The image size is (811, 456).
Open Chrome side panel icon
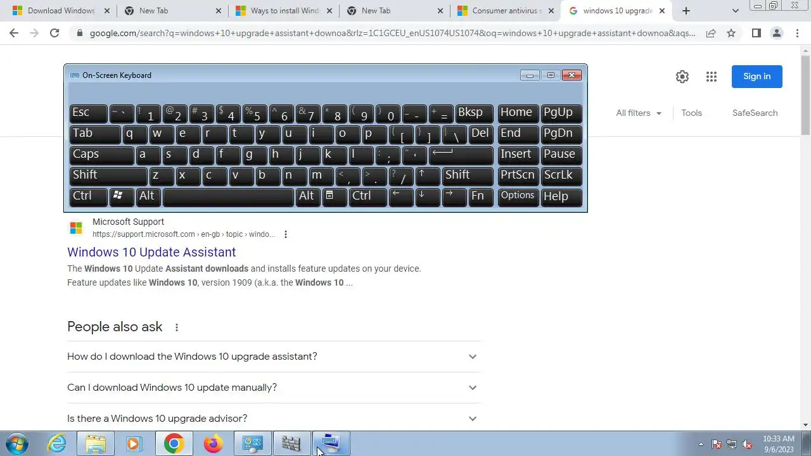756,33
